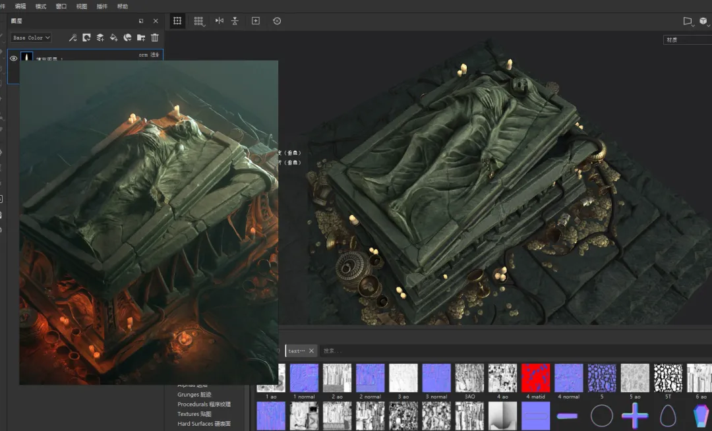
Task: Open the Base Color channel dropdown
Action: click(x=31, y=38)
